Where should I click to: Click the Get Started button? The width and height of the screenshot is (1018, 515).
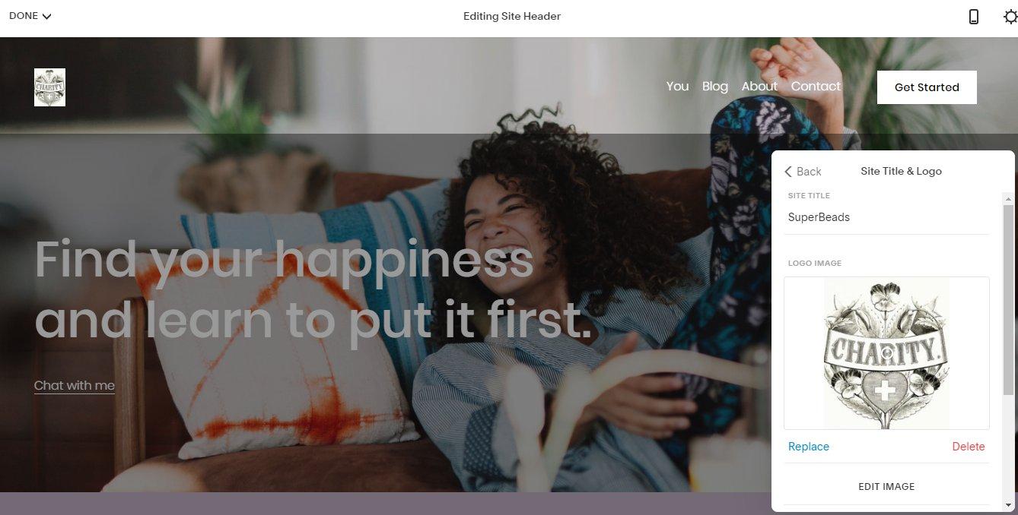click(x=927, y=87)
